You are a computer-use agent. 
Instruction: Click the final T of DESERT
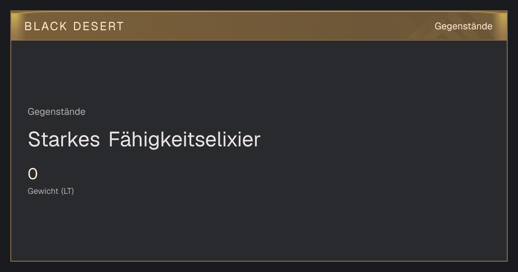[120, 26]
